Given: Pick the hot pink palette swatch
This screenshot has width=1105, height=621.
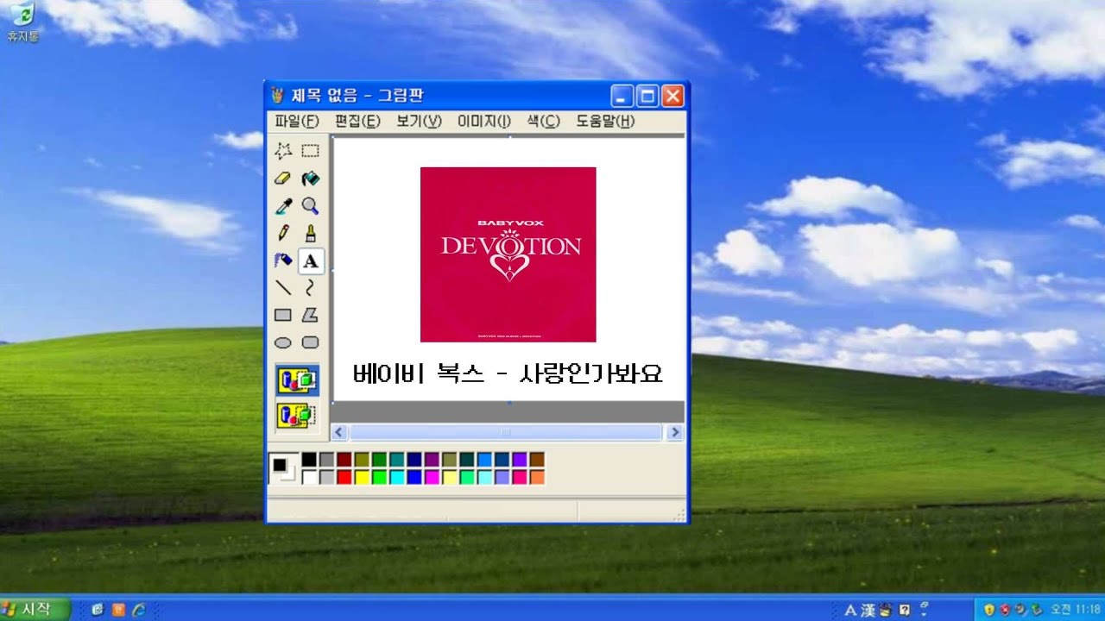Looking at the screenshot, I should click(x=520, y=477).
